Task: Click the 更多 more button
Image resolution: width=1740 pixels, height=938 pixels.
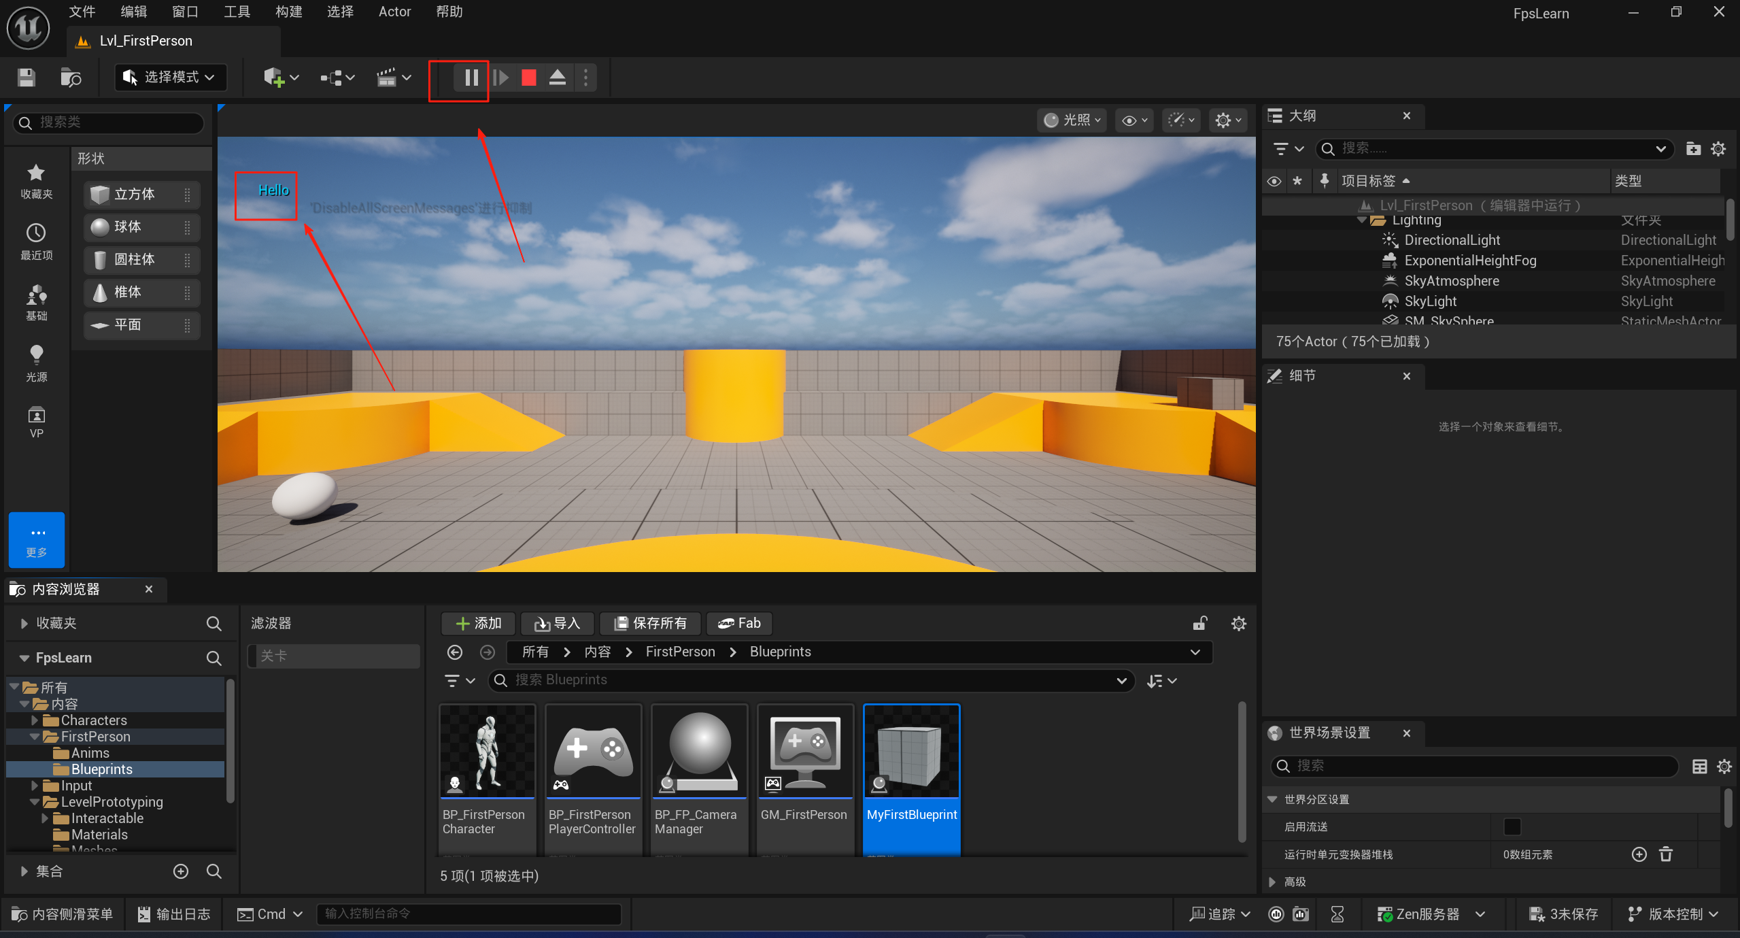Action: (37, 540)
